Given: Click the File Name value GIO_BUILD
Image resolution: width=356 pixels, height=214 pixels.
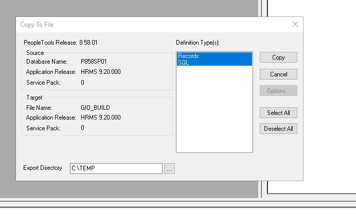Looking at the screenshot, I should point(96,108).
